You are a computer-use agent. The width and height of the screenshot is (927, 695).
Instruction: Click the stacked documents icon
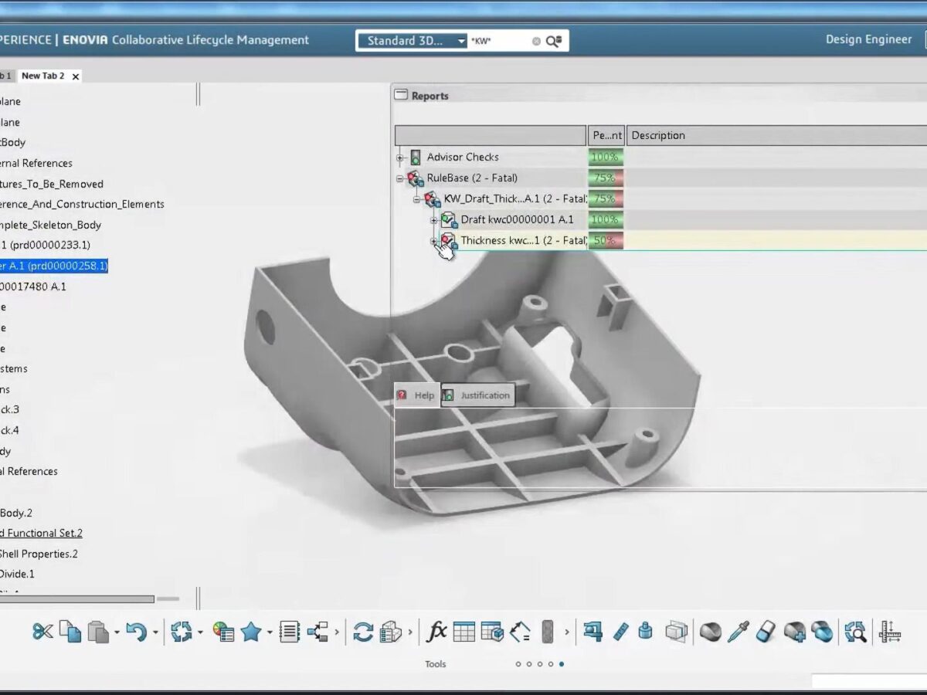(x=391, y=632)
